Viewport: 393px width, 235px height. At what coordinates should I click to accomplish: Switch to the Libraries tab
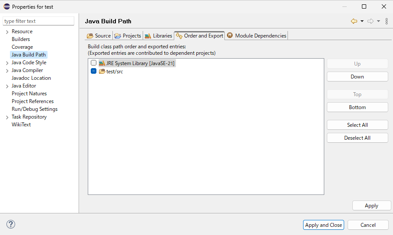[x=158, y=36]
